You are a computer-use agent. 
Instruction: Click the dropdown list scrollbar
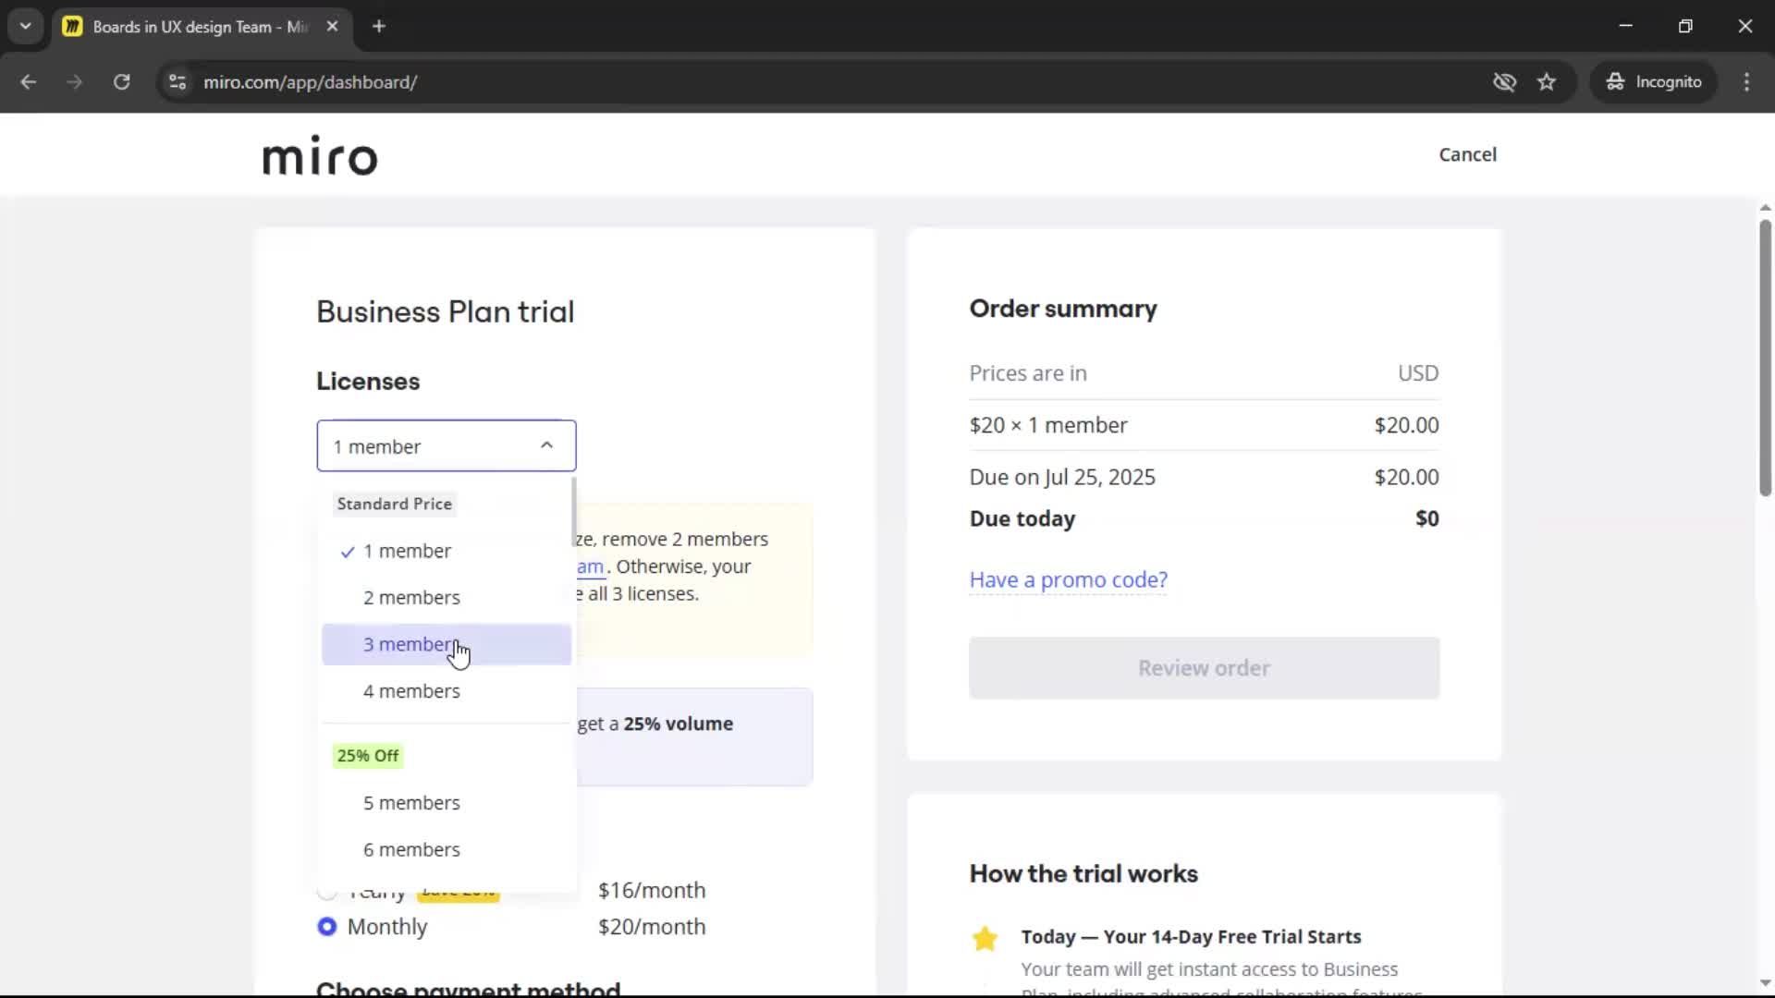(573, 513)
